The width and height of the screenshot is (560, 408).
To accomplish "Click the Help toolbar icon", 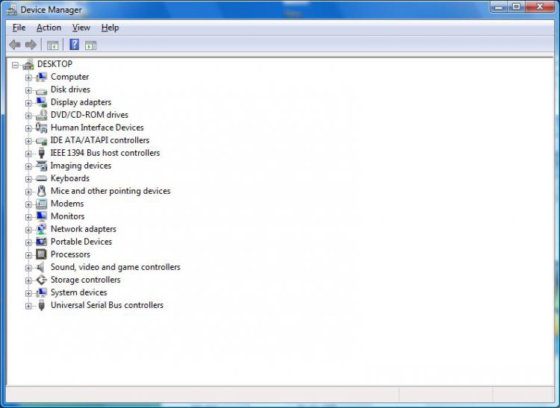I will 74,45.
